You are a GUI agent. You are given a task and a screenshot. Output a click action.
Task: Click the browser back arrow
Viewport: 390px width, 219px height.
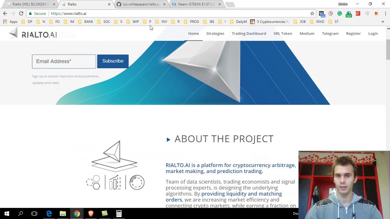[x=5, y=13]
